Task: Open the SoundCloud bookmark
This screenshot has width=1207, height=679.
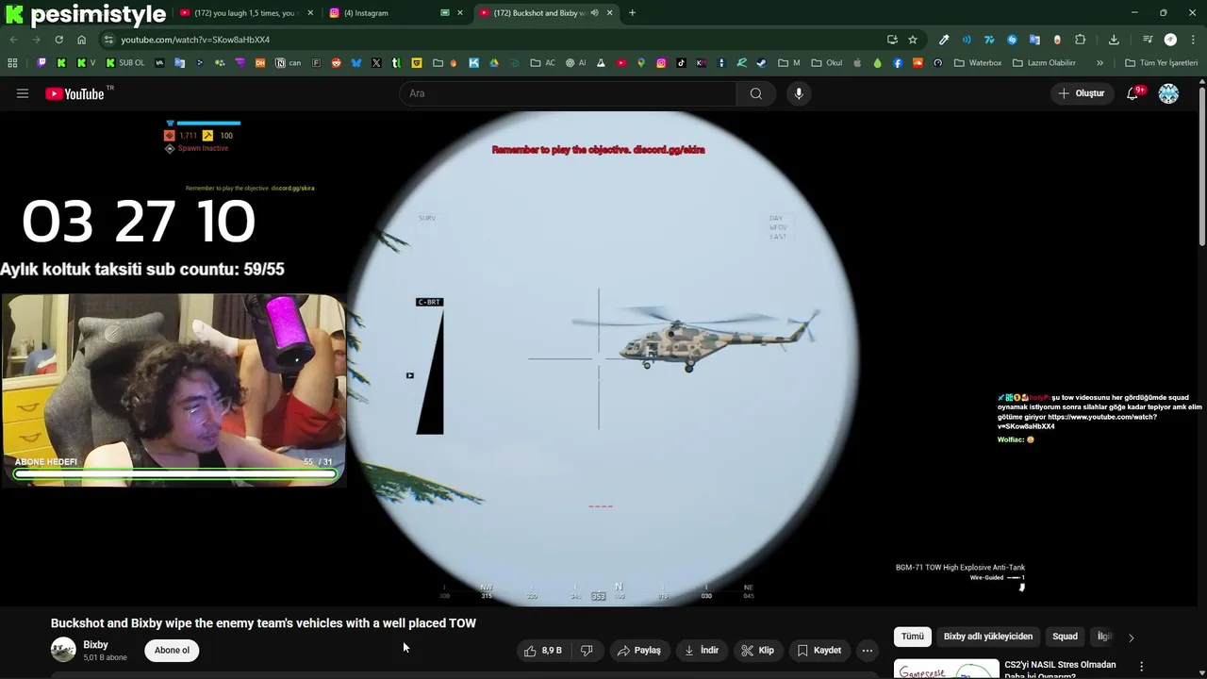Action: click(917, 63)
